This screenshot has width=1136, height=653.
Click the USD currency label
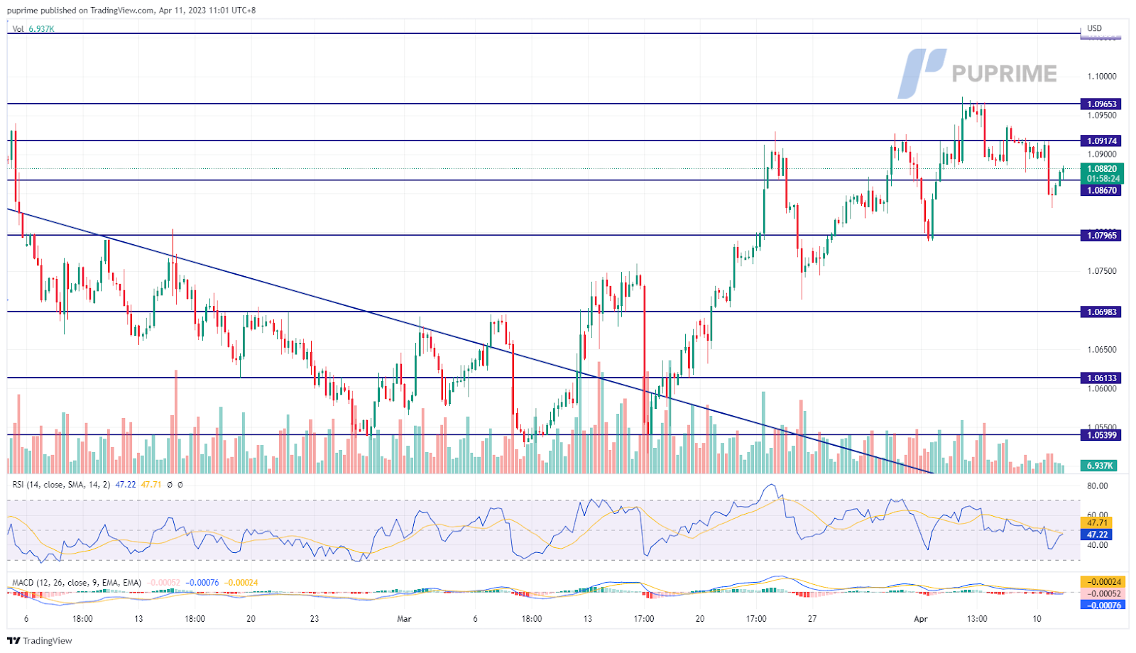(x=1094, y=28)
